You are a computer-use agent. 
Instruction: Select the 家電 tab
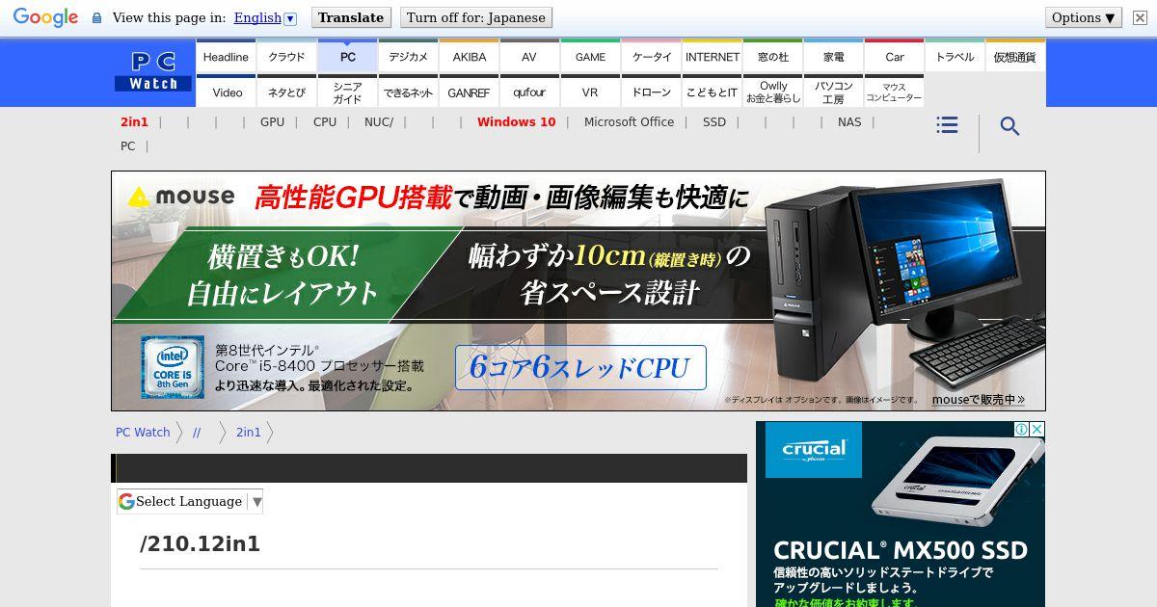click(x=833, y=57)
